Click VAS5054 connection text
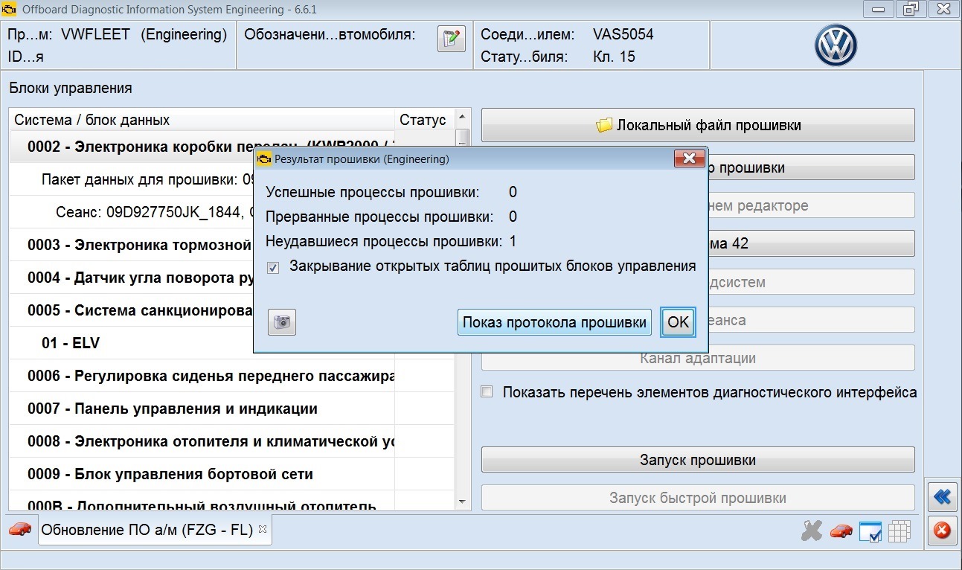Viewport: 962px width, 570px height. (623, 34)
